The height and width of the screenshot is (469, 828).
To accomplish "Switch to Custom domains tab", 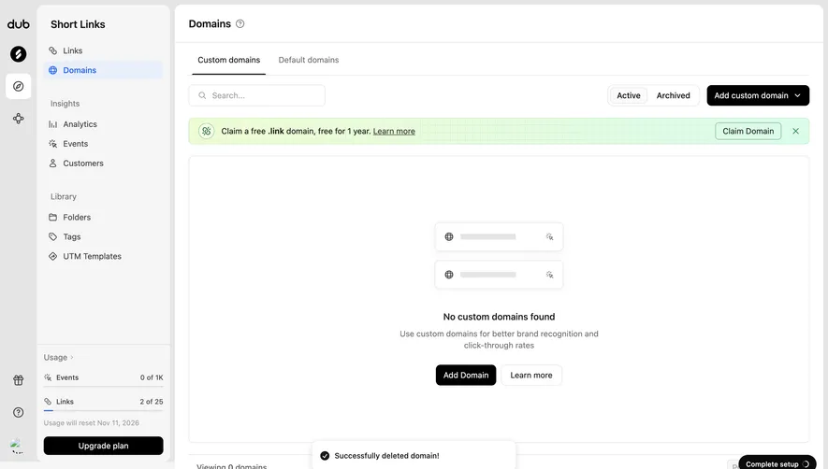I will tap(228, 60).
